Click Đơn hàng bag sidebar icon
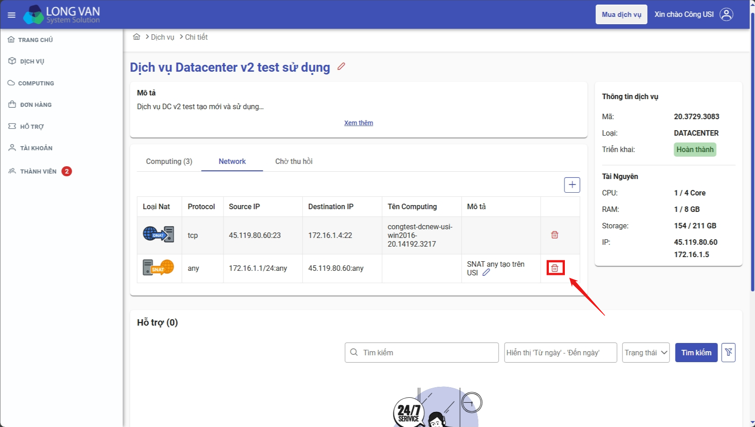 tap(12, 104)
